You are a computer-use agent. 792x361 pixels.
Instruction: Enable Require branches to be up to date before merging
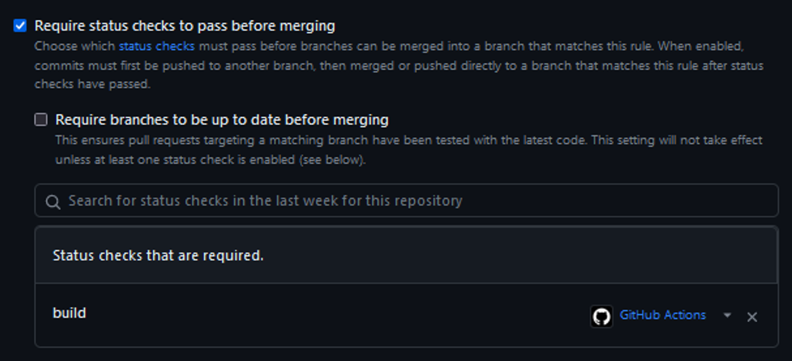click(x=40, y=119)
